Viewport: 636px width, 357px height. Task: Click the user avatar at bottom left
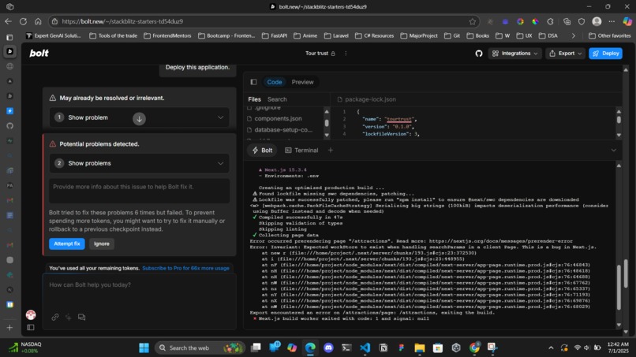31,314
